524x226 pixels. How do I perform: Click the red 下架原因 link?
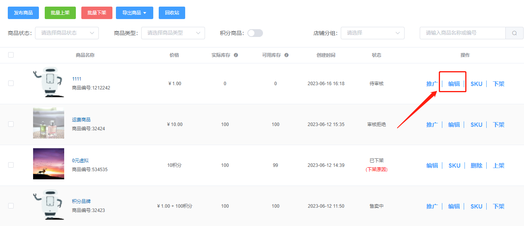[x=377, y=170]
